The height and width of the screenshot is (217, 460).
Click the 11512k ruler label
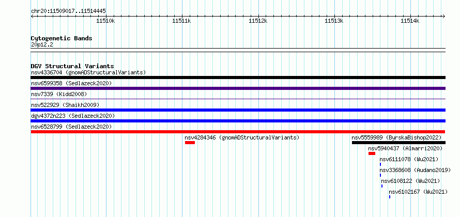(x=258, y=21)
